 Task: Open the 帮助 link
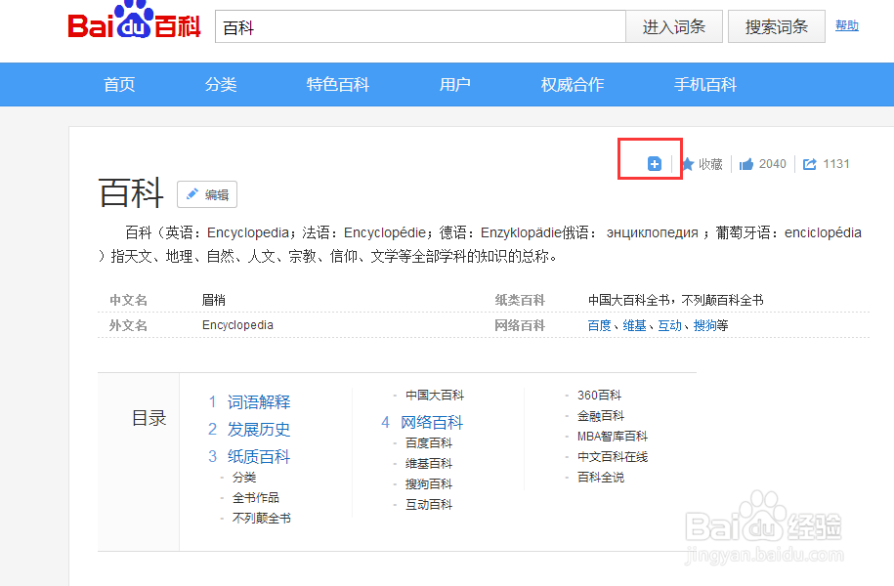847,25
